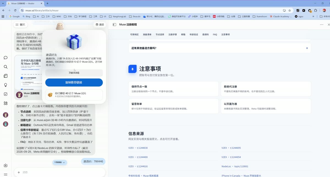
Task: Jump to the 邮箱 section tab
Action: coord(183,35)
